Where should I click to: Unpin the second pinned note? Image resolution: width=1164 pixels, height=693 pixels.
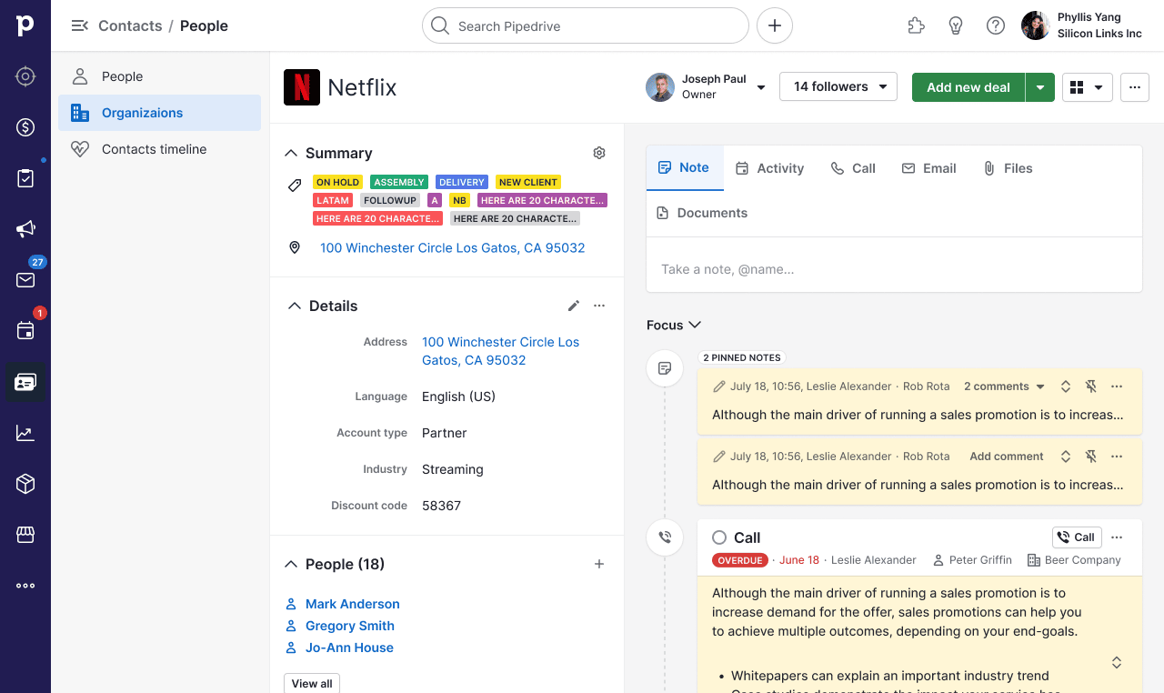(x=1091, y=457)
